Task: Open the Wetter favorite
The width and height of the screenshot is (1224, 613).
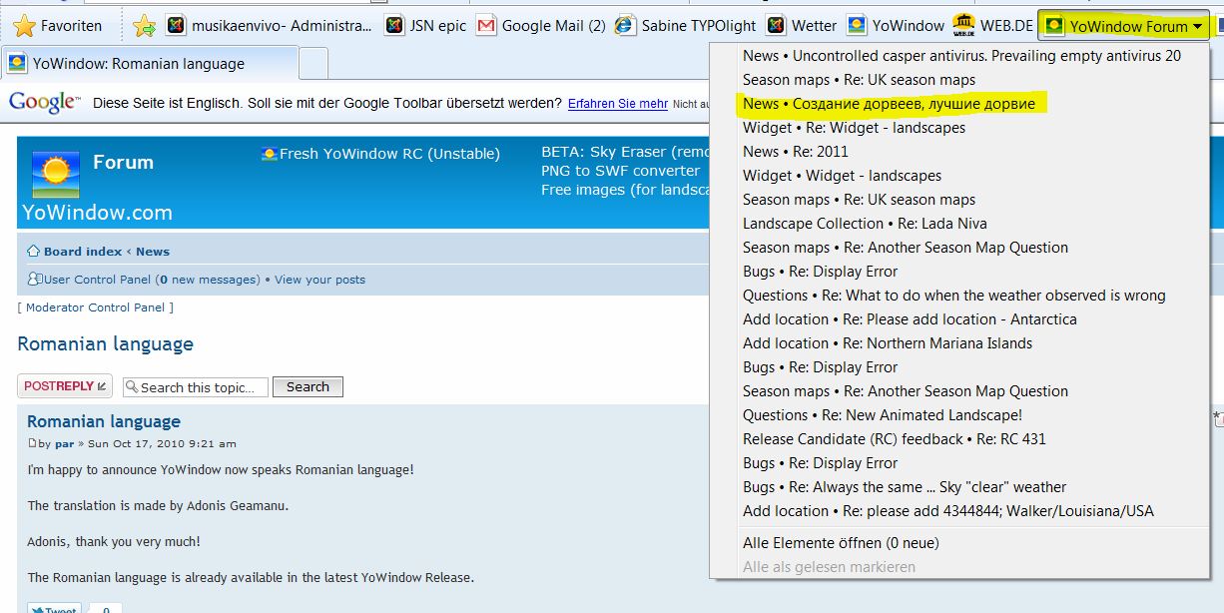Action: click(x=803, y=26)
